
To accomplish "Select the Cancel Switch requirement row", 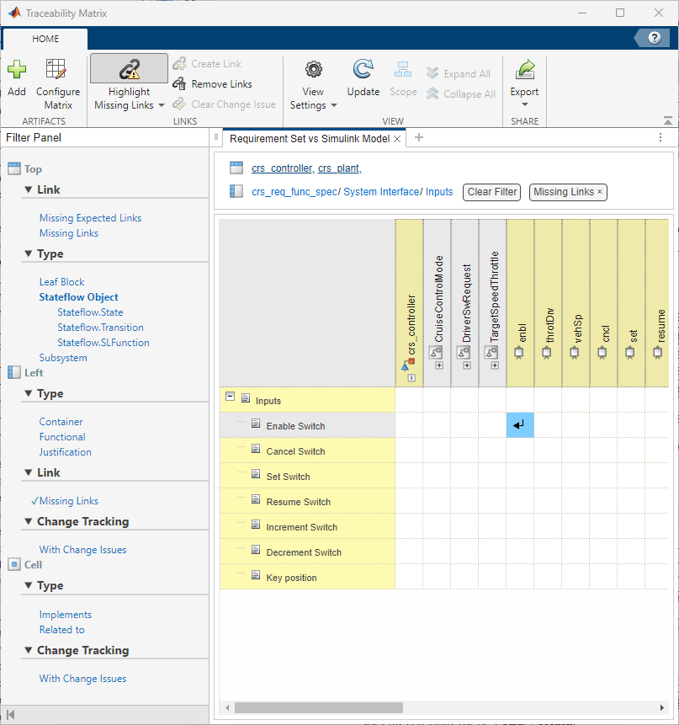I will coord(307,450).
